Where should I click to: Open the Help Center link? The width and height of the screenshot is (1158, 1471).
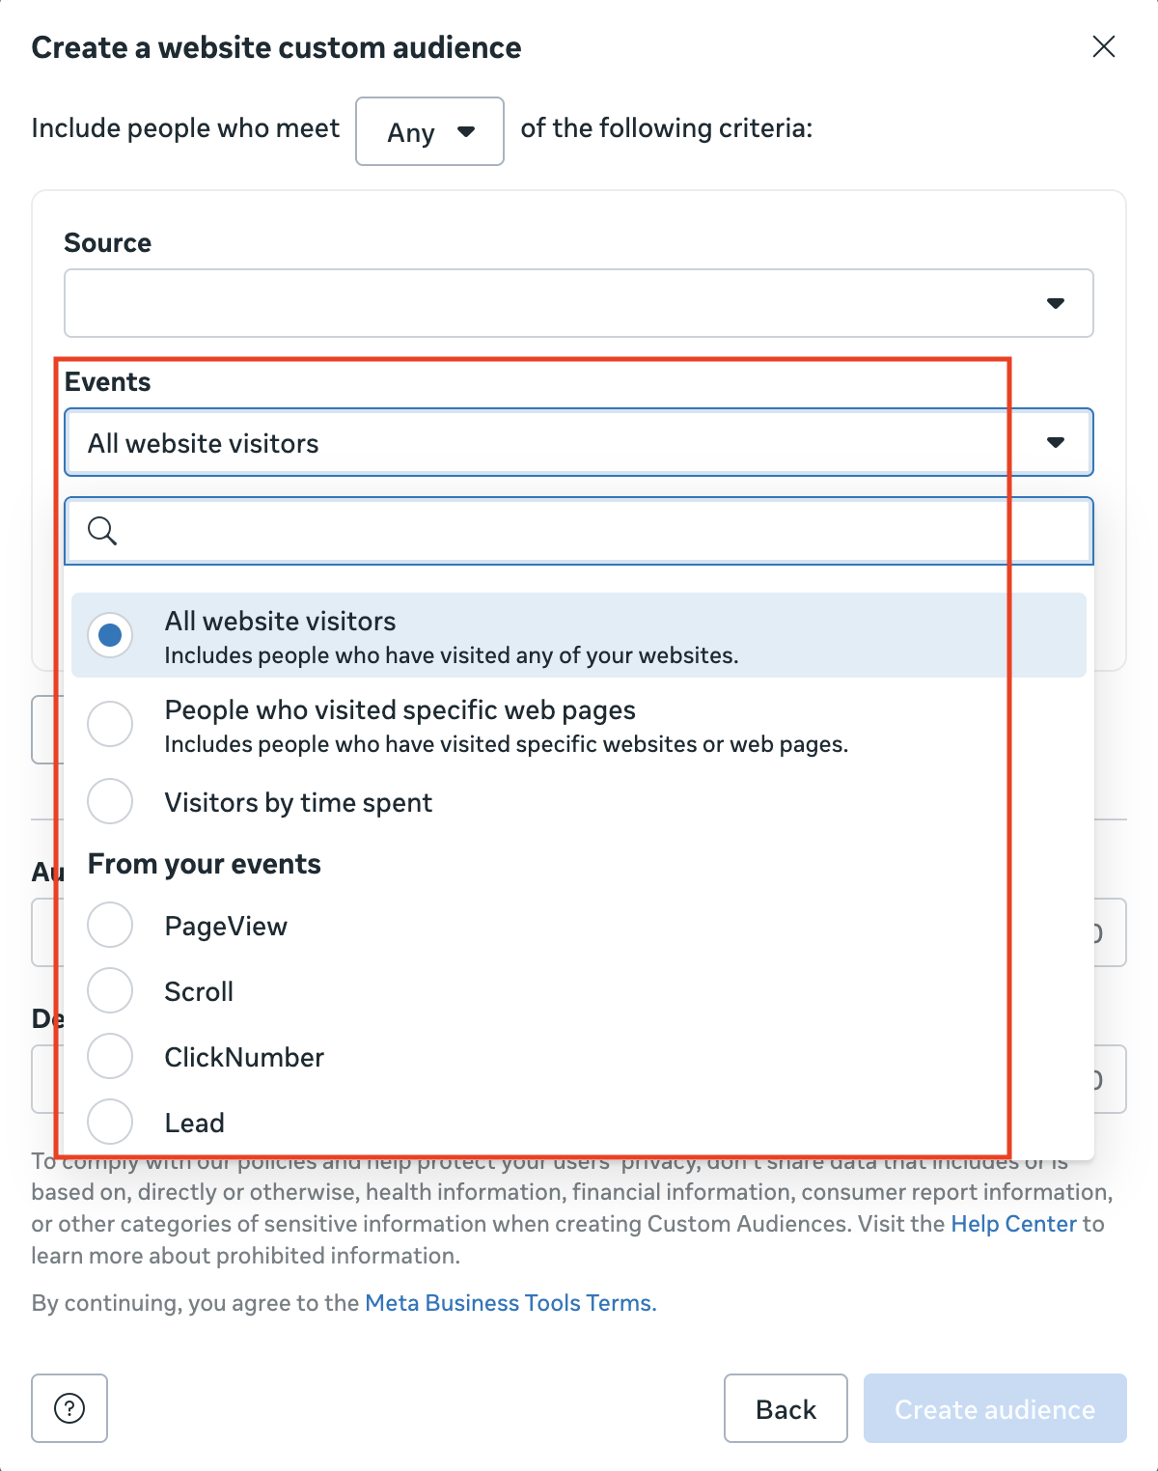coord(1013,1224)
